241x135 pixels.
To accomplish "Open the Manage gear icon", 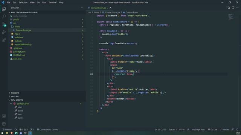I will pos(4,123).
